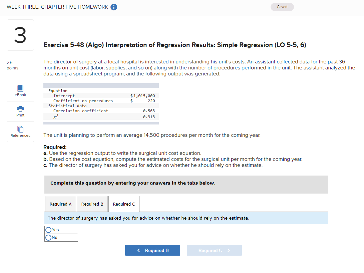This screenshot has height=273, width=364.
Task: Click the Saved status pill
Action: click(x=282, y=7)
